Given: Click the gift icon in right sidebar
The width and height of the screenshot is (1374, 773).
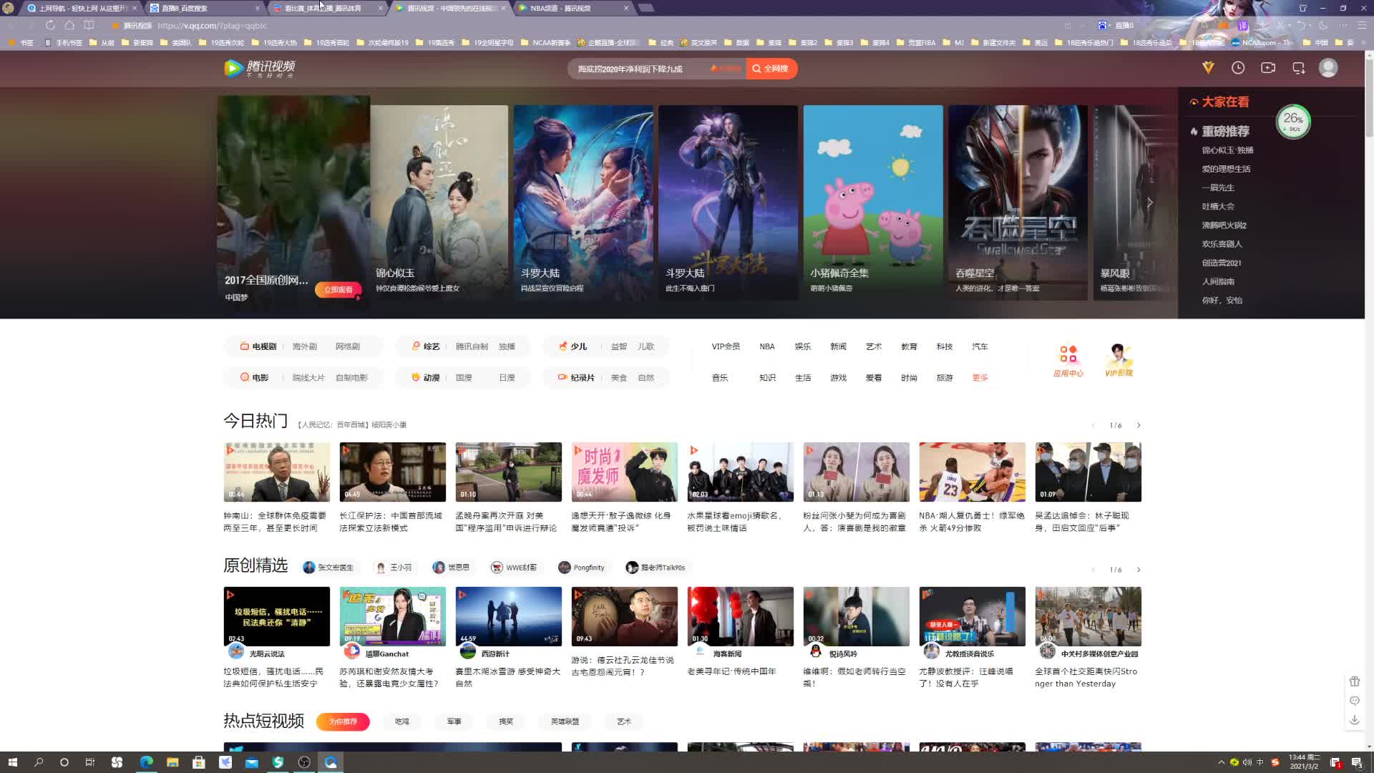Looking at the screenshot, I should [x=1355, y=681].
